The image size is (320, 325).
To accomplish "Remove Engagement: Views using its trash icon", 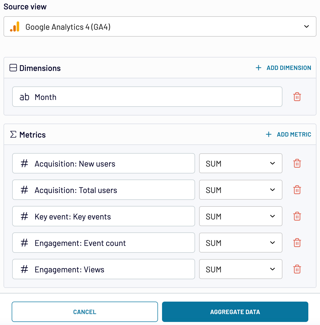I will coord(297,269).
